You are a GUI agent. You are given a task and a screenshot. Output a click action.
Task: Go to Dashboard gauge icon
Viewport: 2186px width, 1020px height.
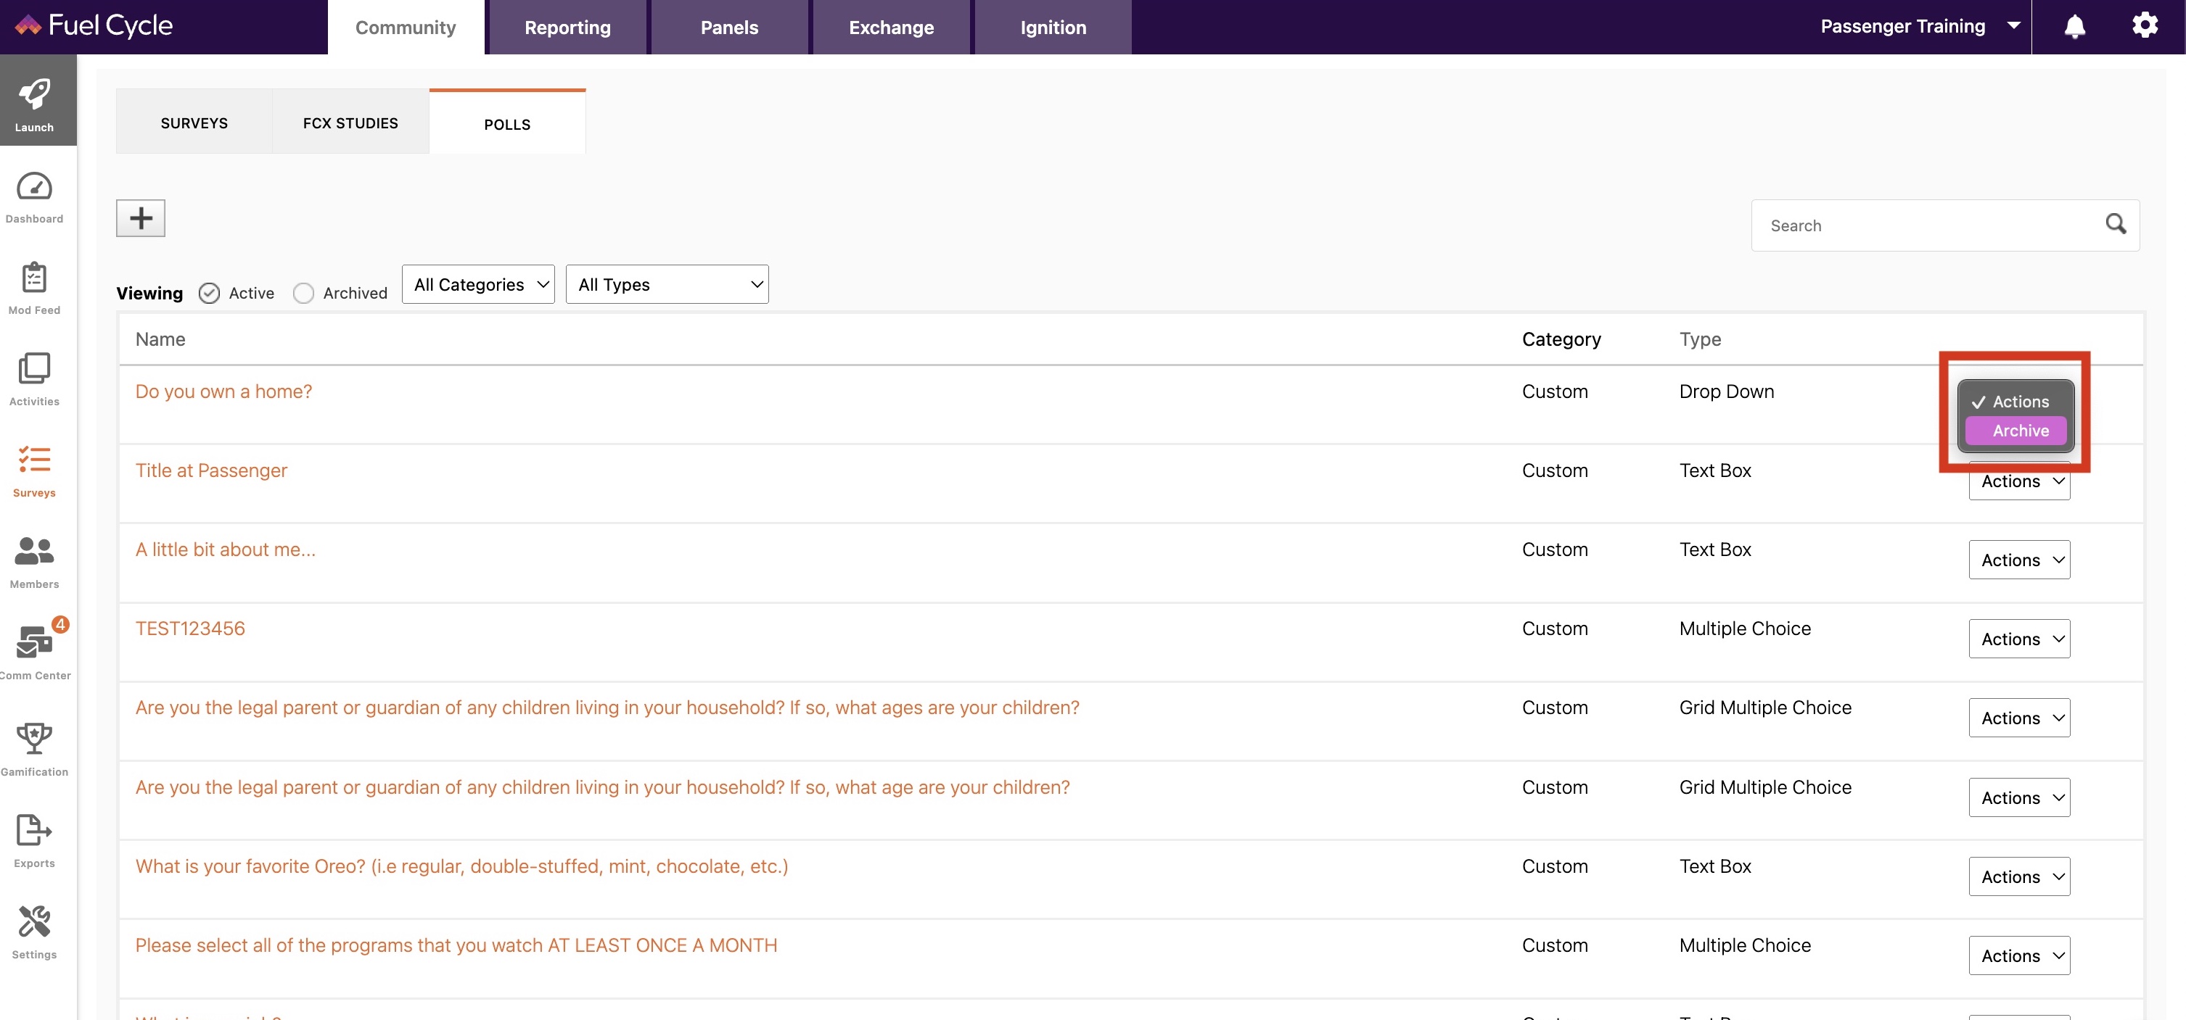[34, 186]
